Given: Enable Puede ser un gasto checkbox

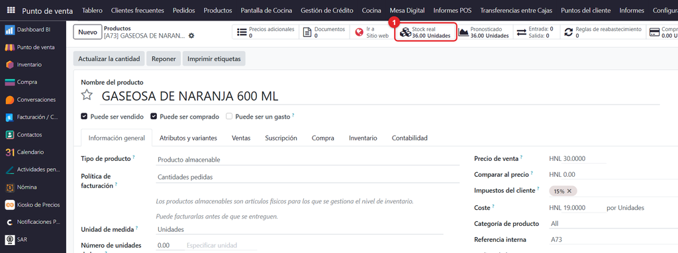Looking at the screenshot, I should click(x=230, y=117).
